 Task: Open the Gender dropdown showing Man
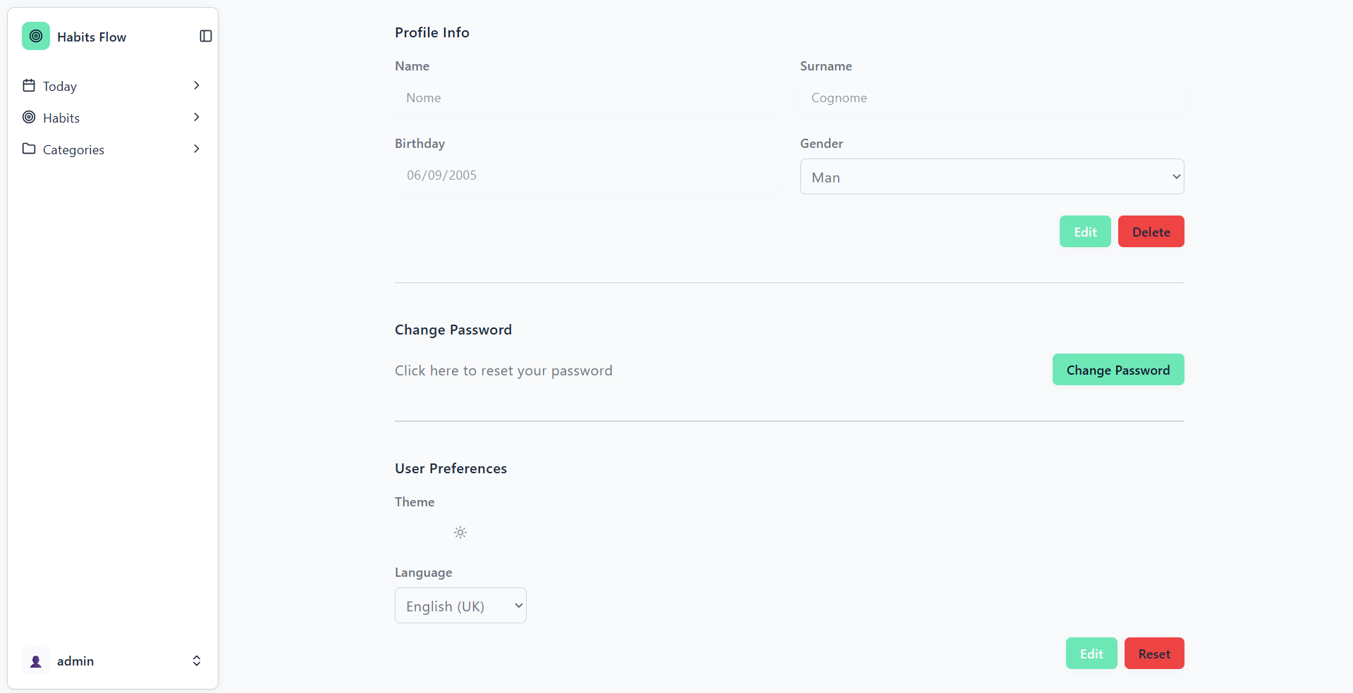[992, 177]
